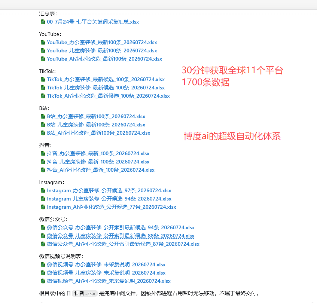Image resolution: width=317 pixels, height=303 pixels.
Task: Click Excel icon beside 微信视频号_办公室装修 file
Action: [x=43, y=264]
